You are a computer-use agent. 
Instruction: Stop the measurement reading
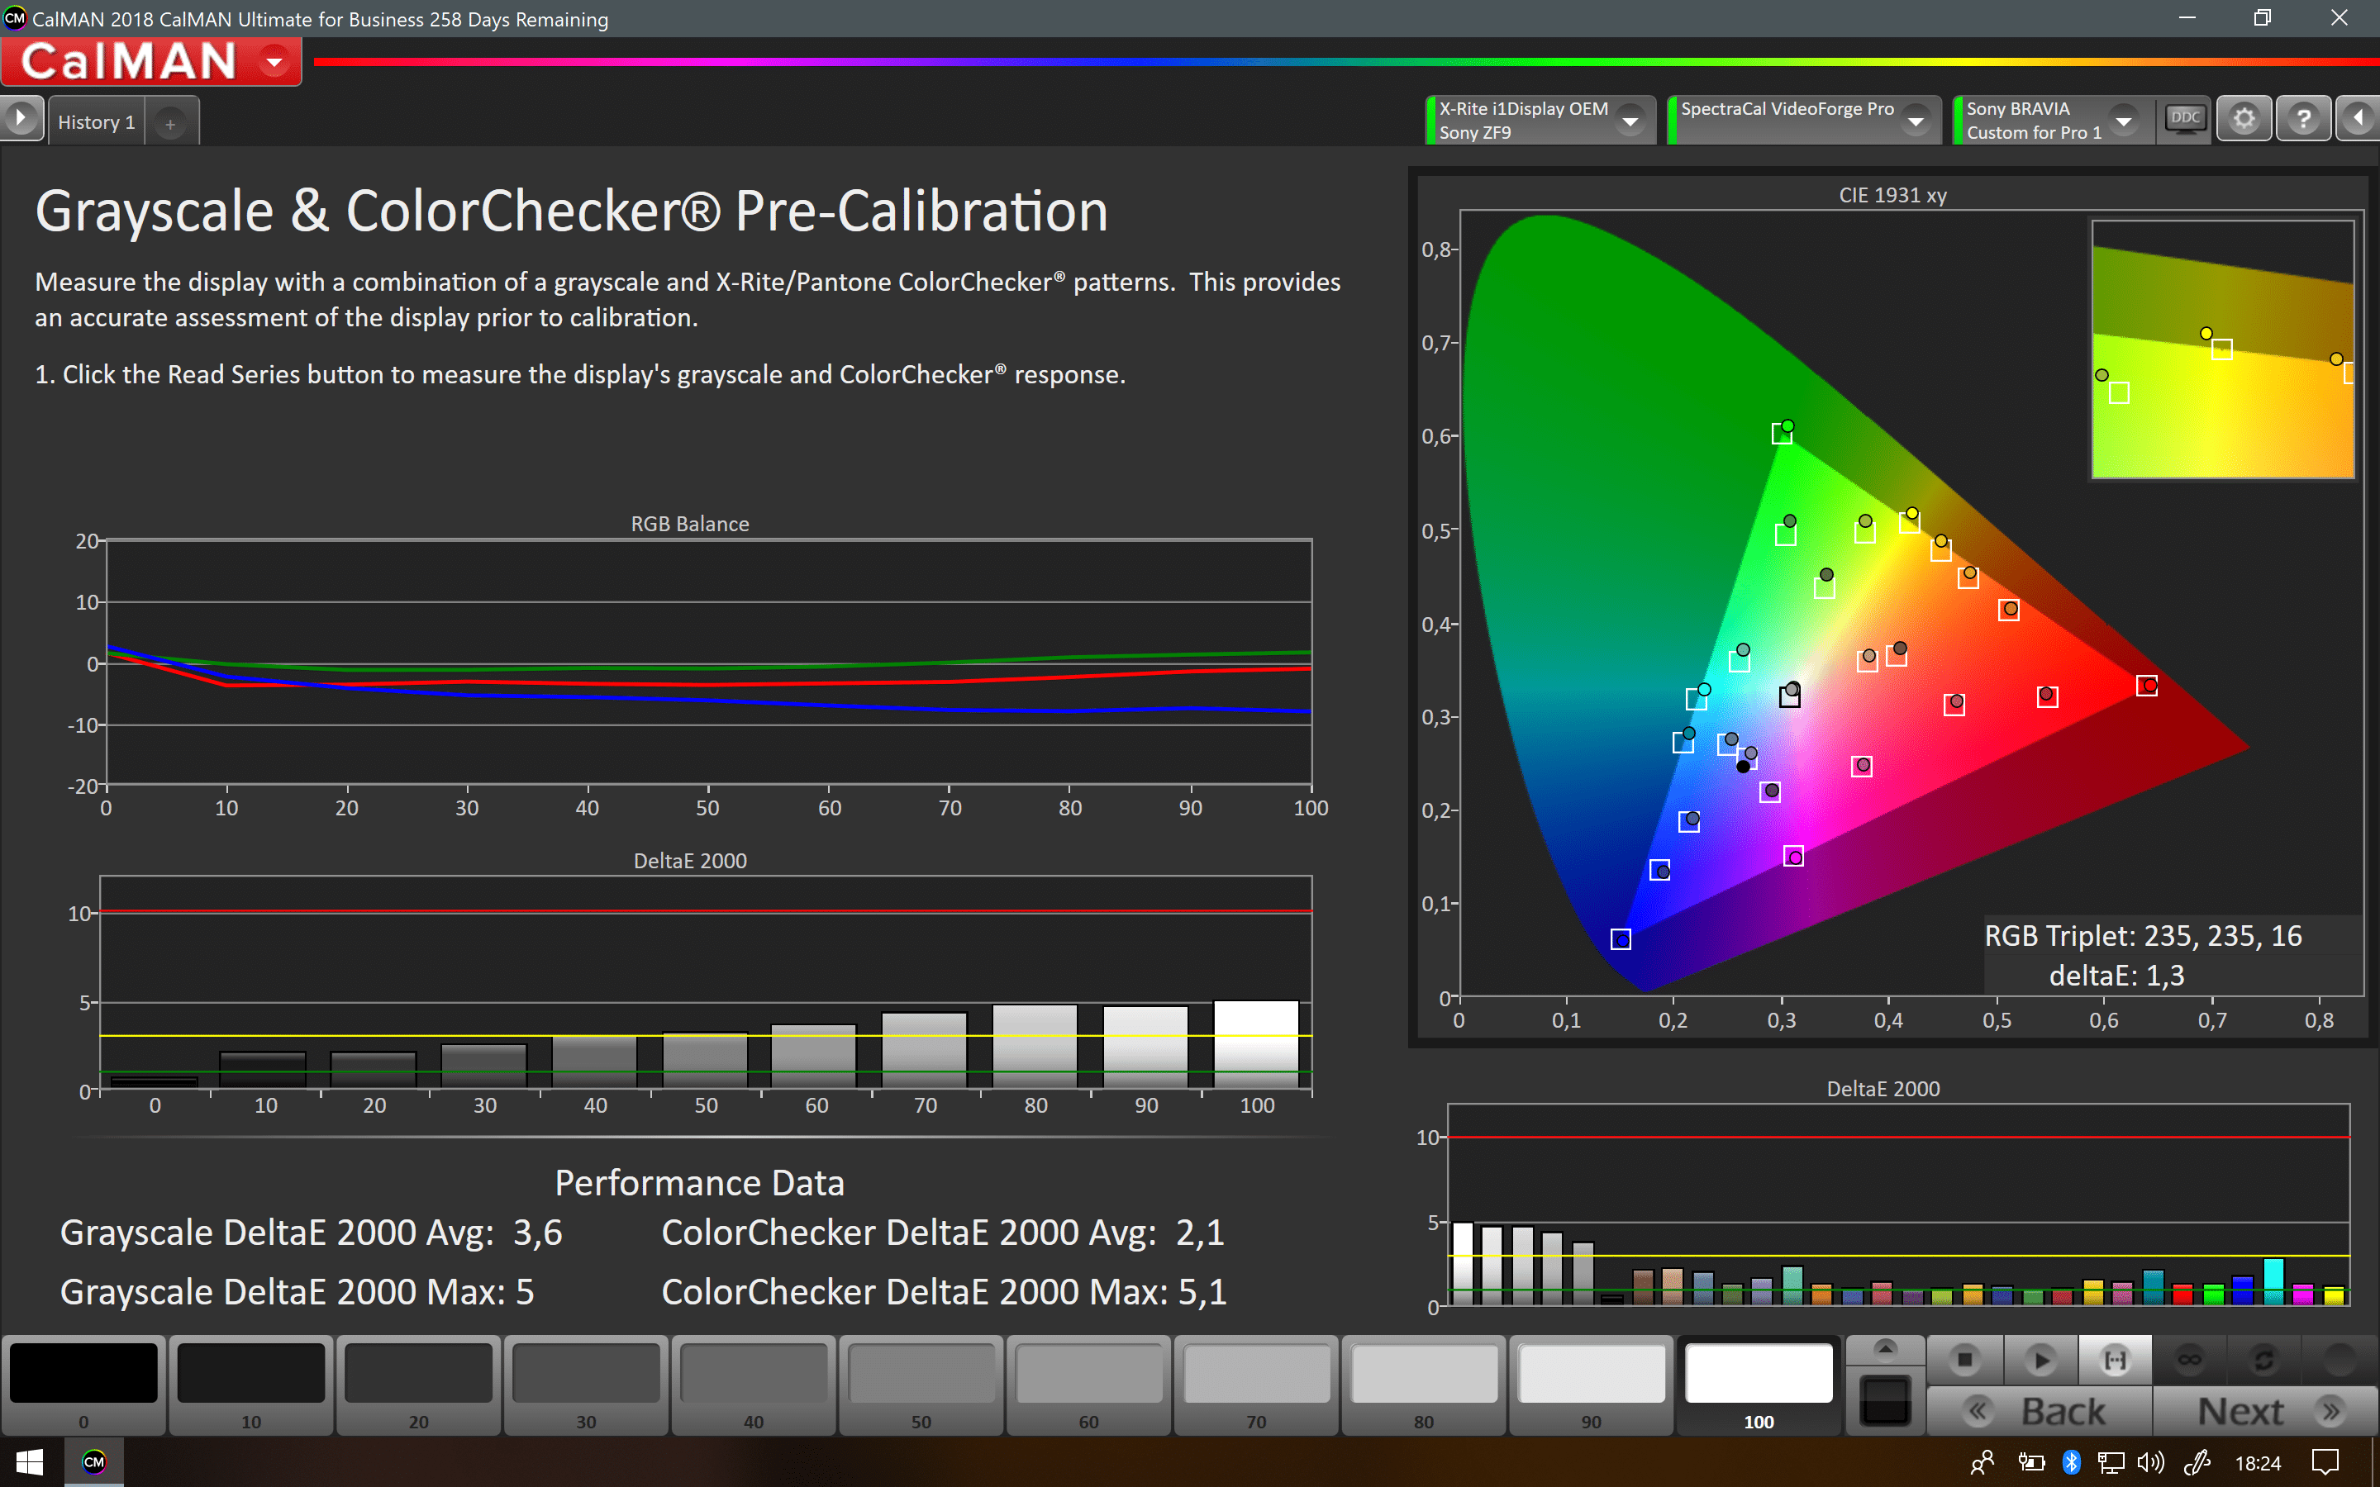[x=1965, y=1360]
